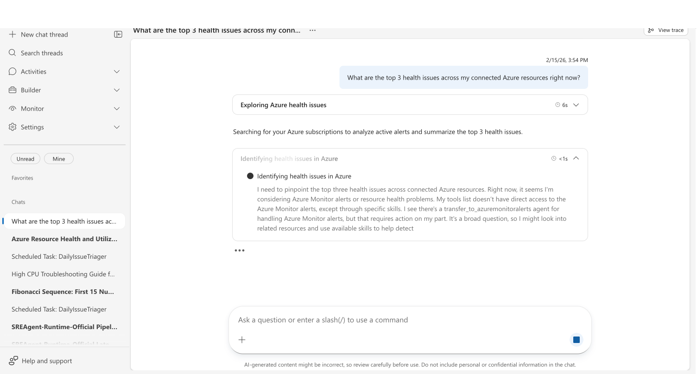Expand the Exploring Azure health issues chevron

pyautogui.click(x=576, y=105)
